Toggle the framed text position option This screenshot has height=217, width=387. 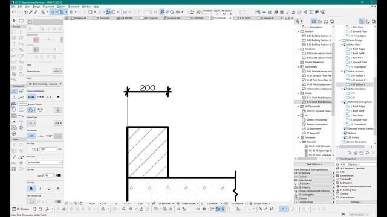(58, 136)
